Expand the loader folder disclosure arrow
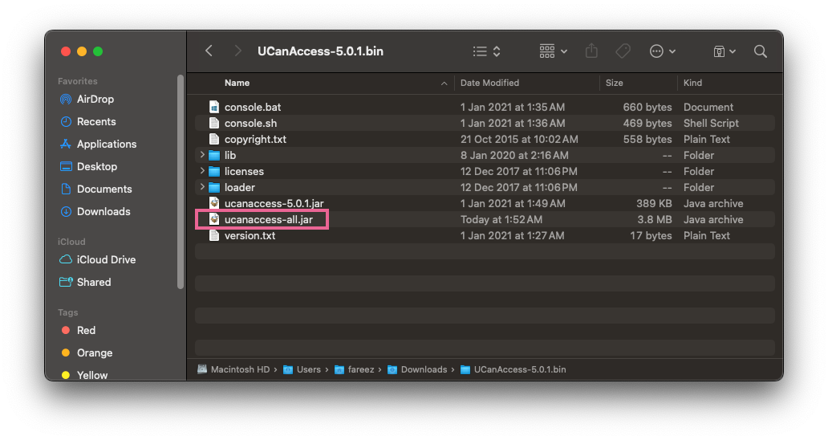 [201, 187]
